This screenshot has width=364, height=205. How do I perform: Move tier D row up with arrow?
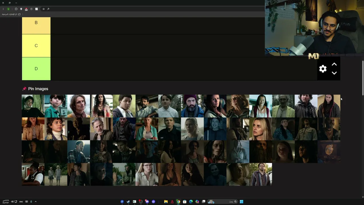(334, 65)
